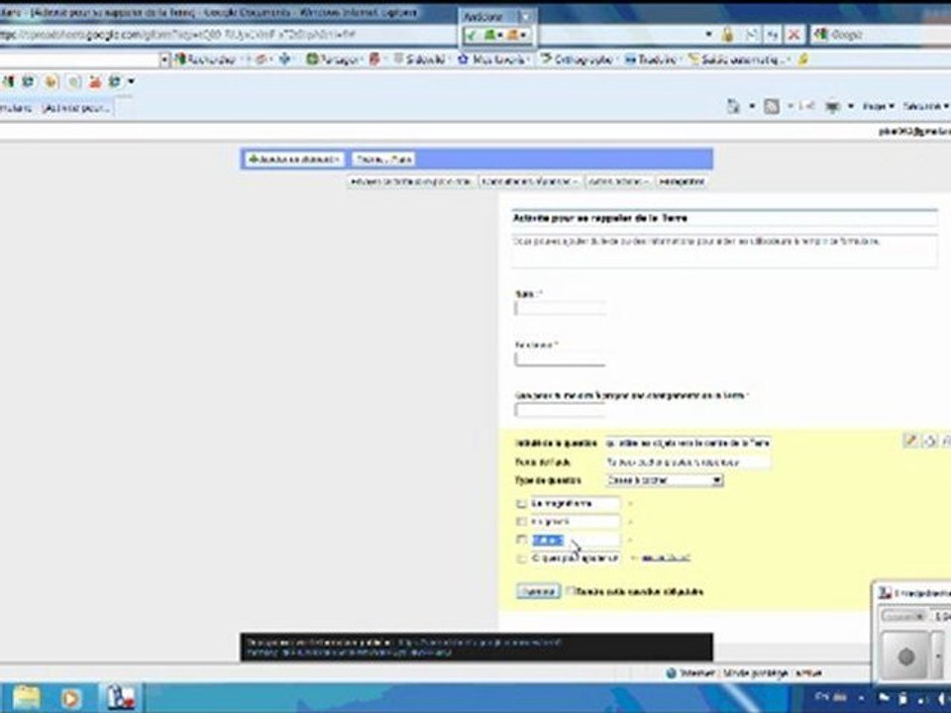
Task: Show hidden system tray icons arrow
Action: [x=861, y=698]
